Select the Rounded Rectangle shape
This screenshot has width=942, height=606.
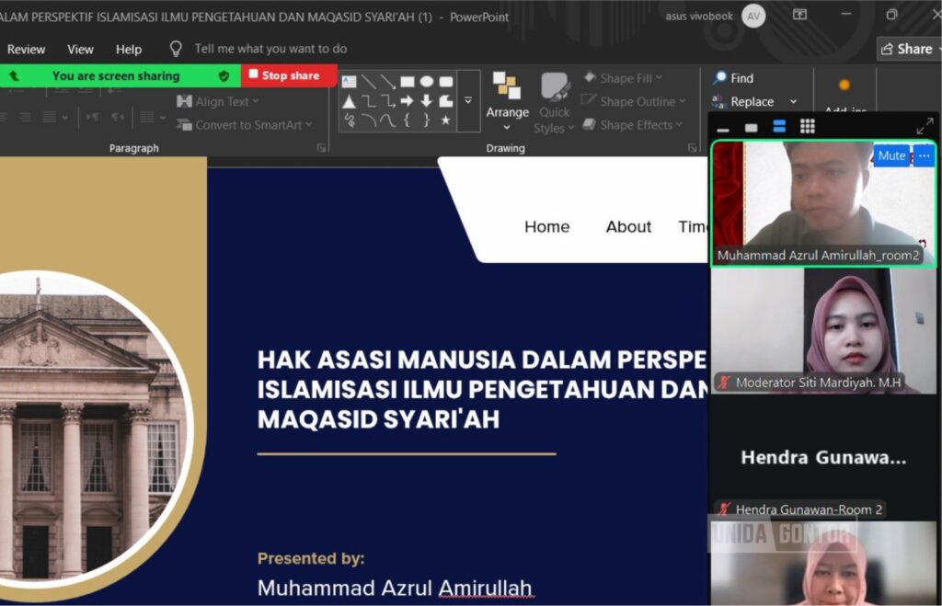point(446,82)
